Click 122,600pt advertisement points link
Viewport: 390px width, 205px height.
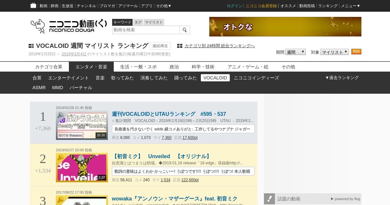190,180
